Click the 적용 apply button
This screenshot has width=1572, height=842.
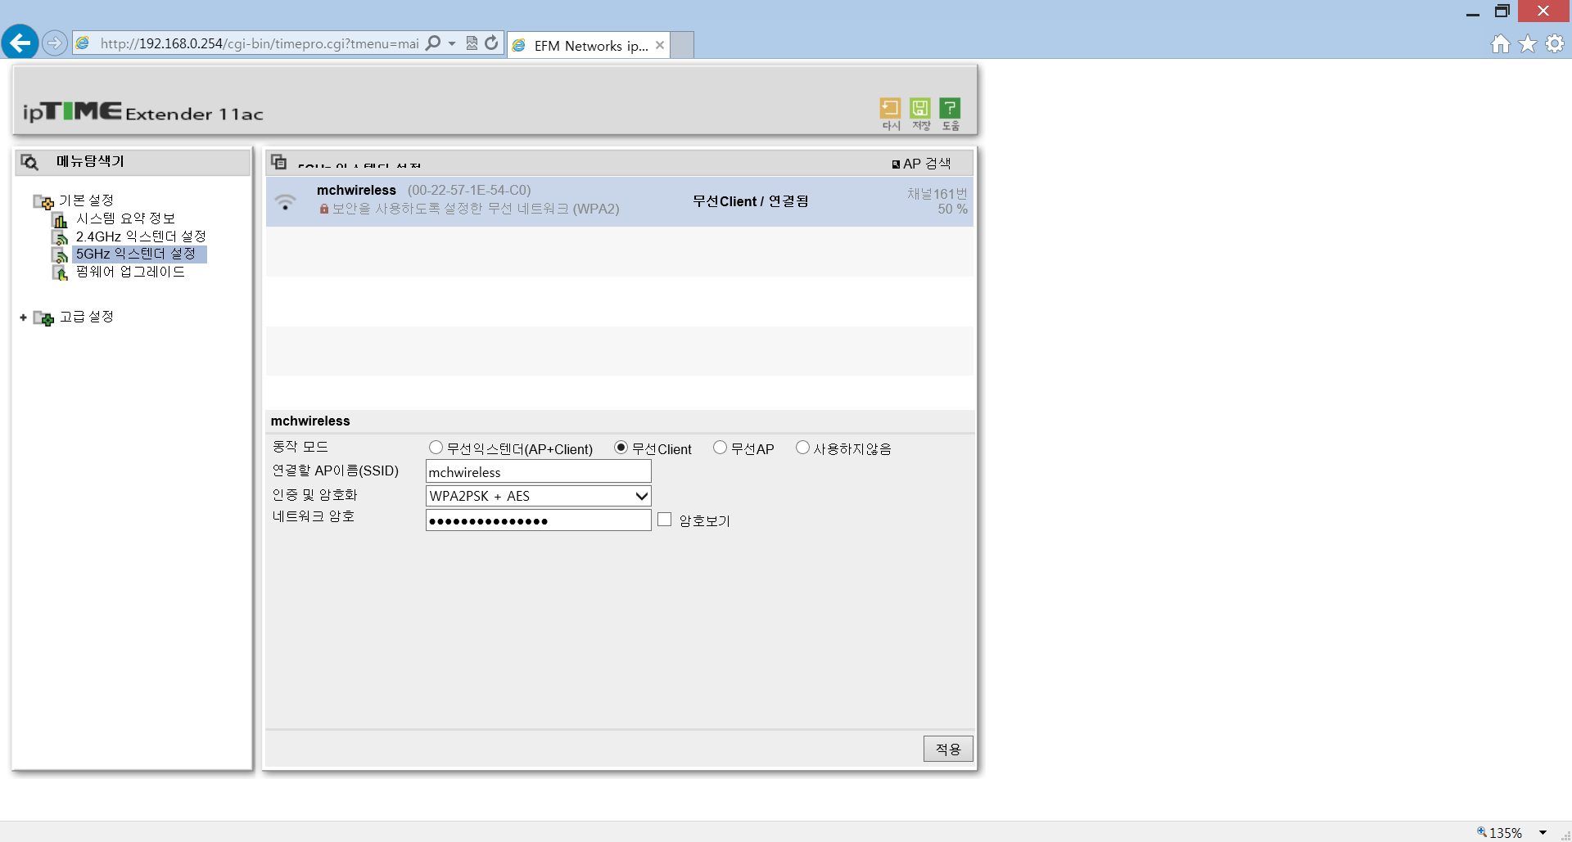pos(948,749)
